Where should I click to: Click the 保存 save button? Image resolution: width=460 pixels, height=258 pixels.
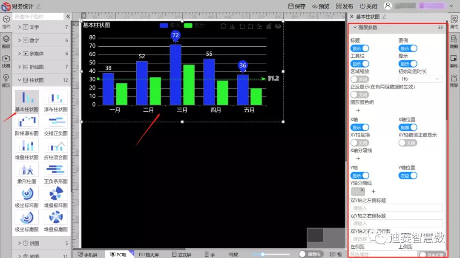pyautogui.click(x=297, y=6)
